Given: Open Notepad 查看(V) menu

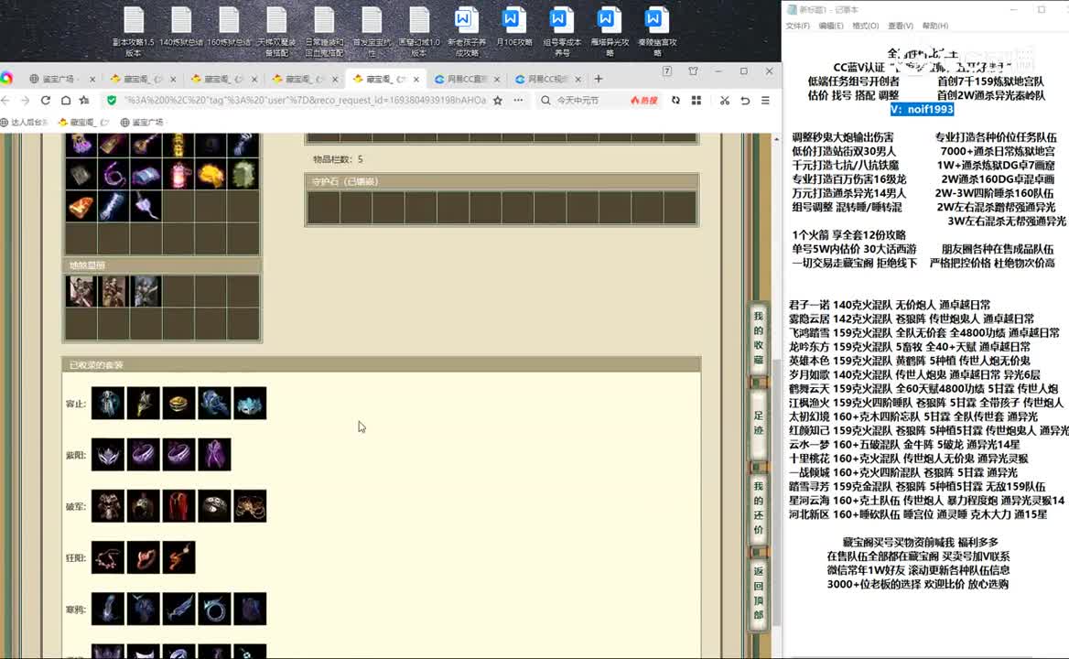Looking at the screenshot, I should click(x=900, y=26).
